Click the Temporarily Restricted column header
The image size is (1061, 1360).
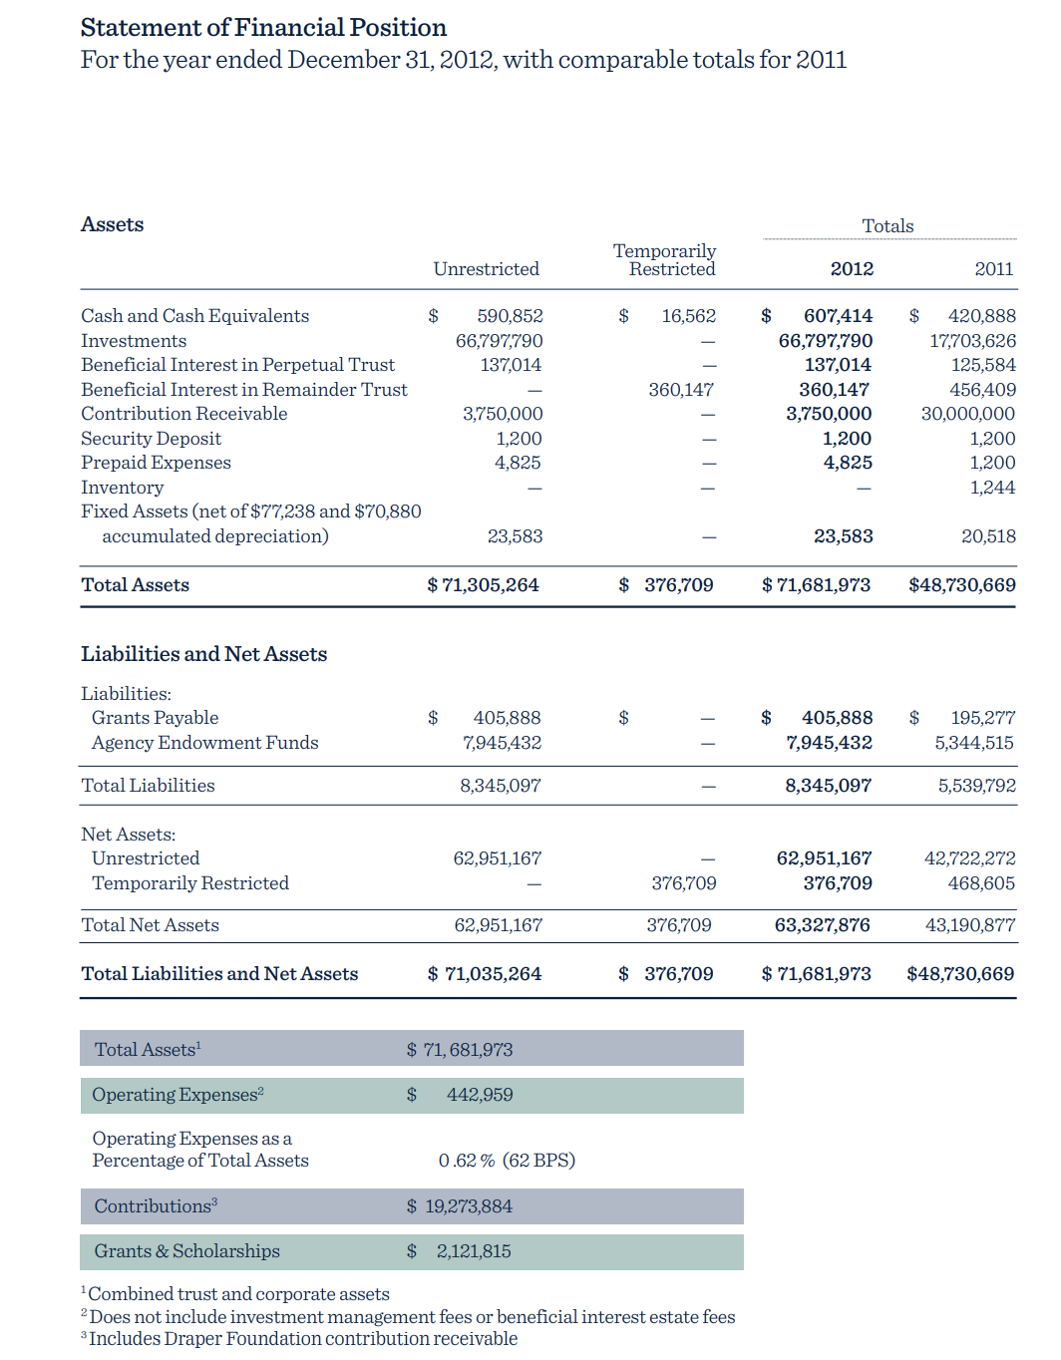[x=664, y=260]
